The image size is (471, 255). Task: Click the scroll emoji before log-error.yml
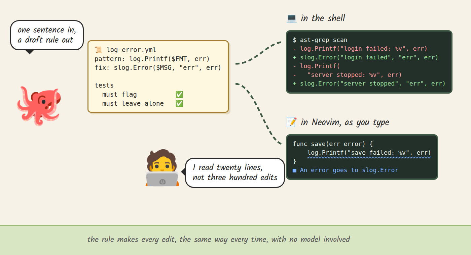99,50
